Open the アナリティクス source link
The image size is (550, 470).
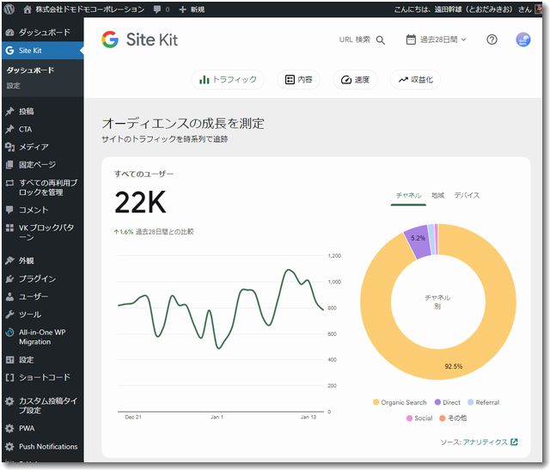485,442
